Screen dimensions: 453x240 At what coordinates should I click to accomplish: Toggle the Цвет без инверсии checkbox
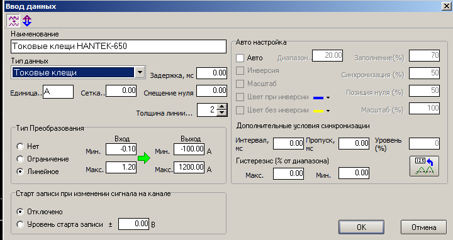tap(240, 110)
